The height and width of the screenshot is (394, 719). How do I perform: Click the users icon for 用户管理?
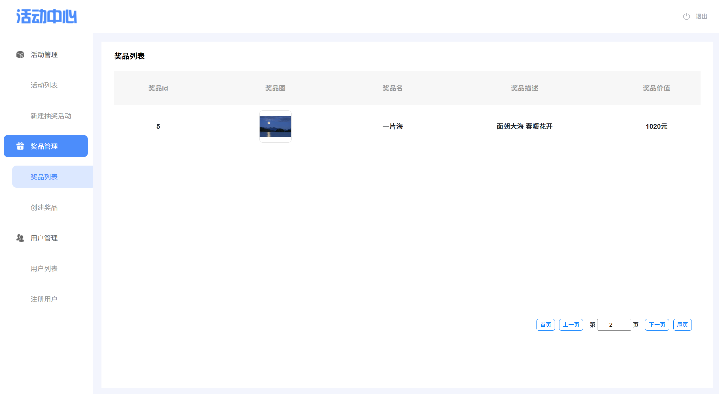coord(20,238)
